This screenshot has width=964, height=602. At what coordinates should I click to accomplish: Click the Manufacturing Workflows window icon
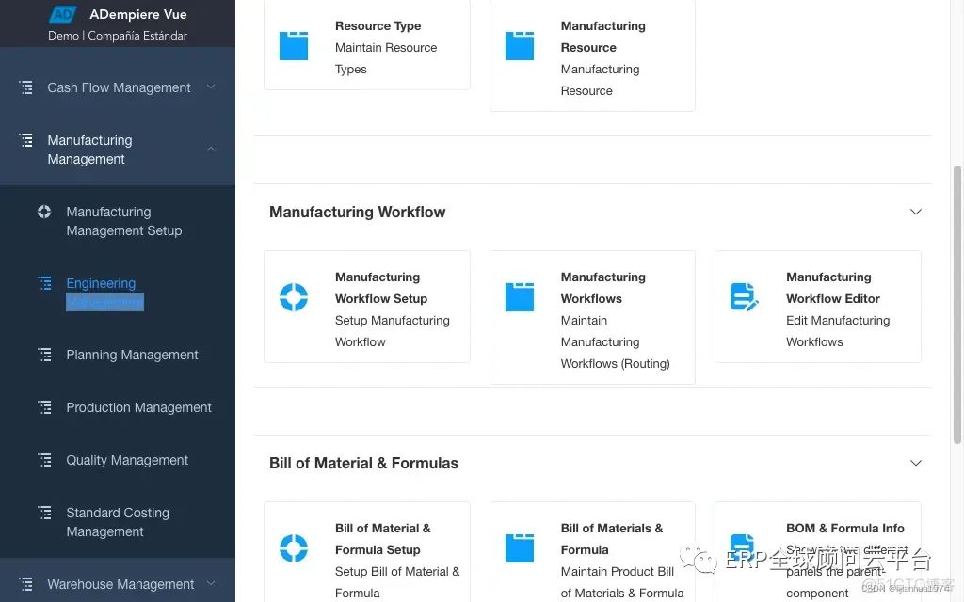coord(520,297)
